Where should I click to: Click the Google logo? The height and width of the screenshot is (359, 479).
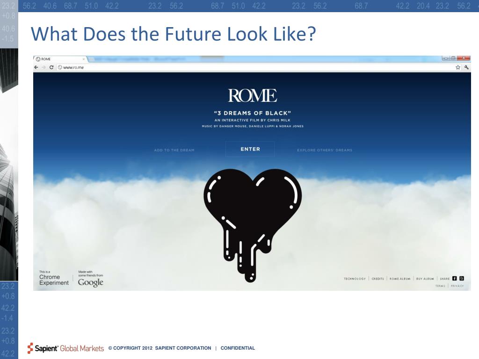pos(91,282)
